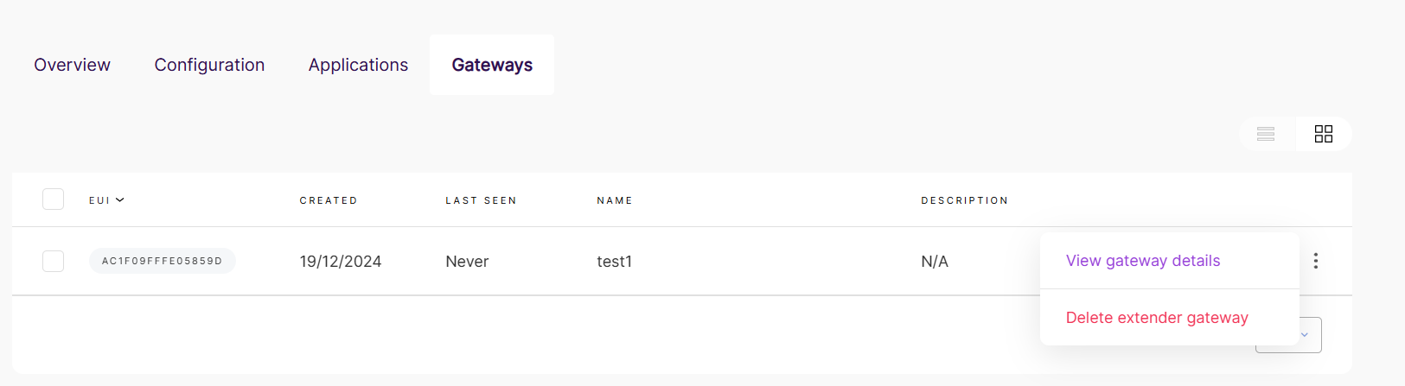This screenshot has width=1405, height=386.
Task: Click the AC1F09FFFE05859D EUI badge
Action: pos(163,261)
